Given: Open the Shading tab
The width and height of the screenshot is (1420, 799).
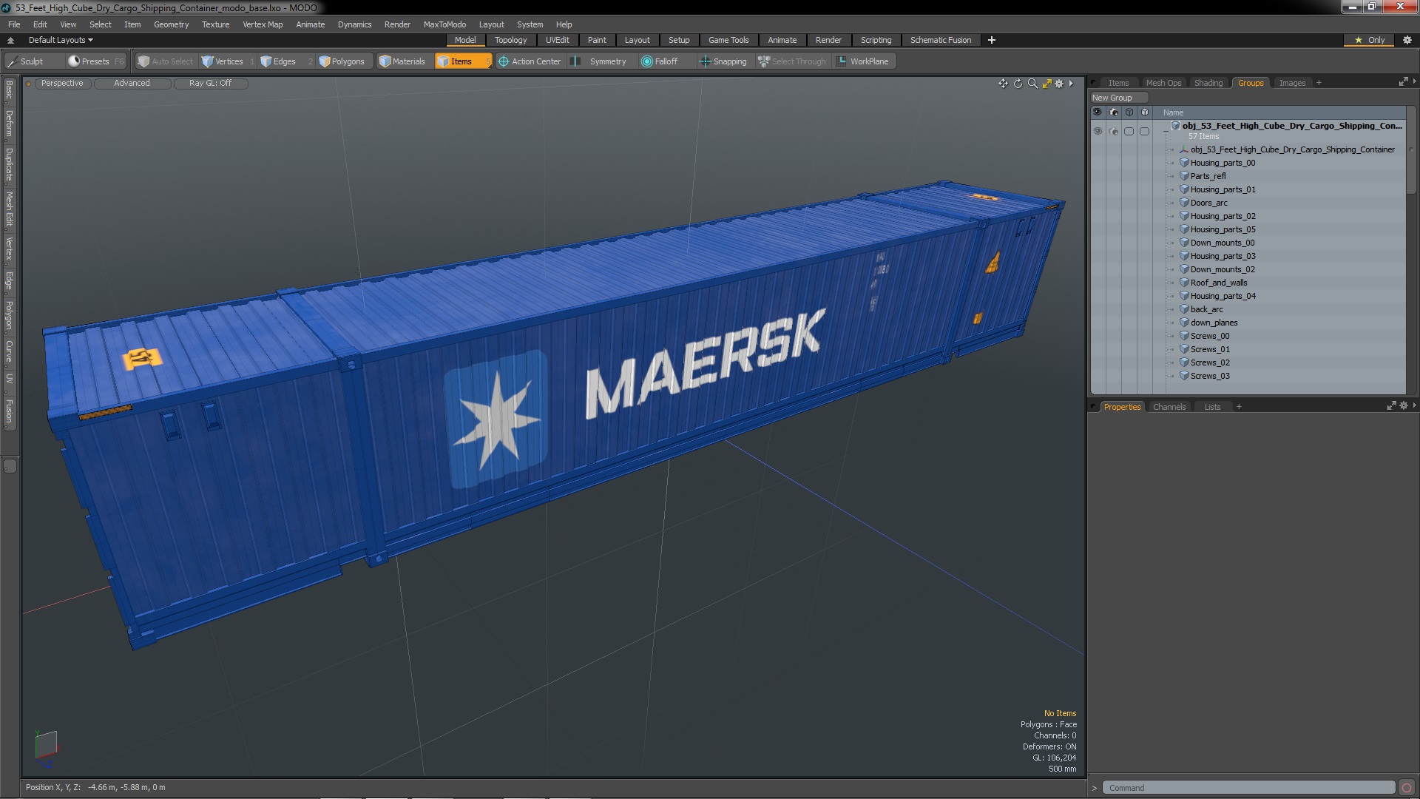Looking at the screenshot, I should [1208, 83].
